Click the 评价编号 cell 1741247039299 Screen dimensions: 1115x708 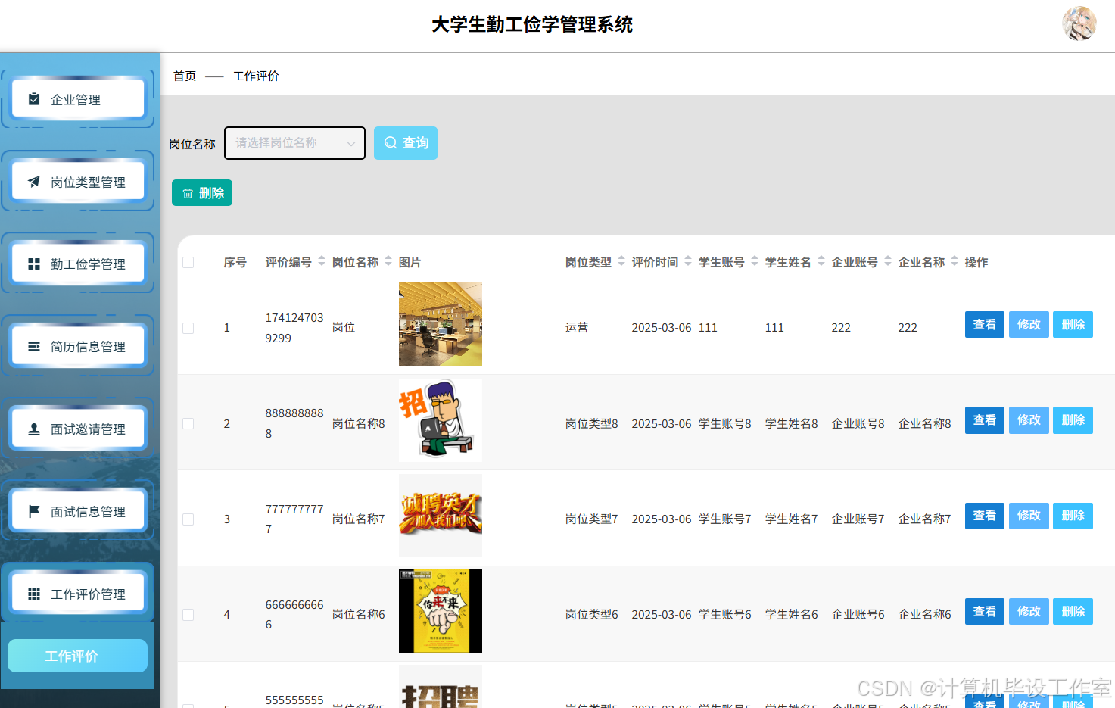click(294, 328)
